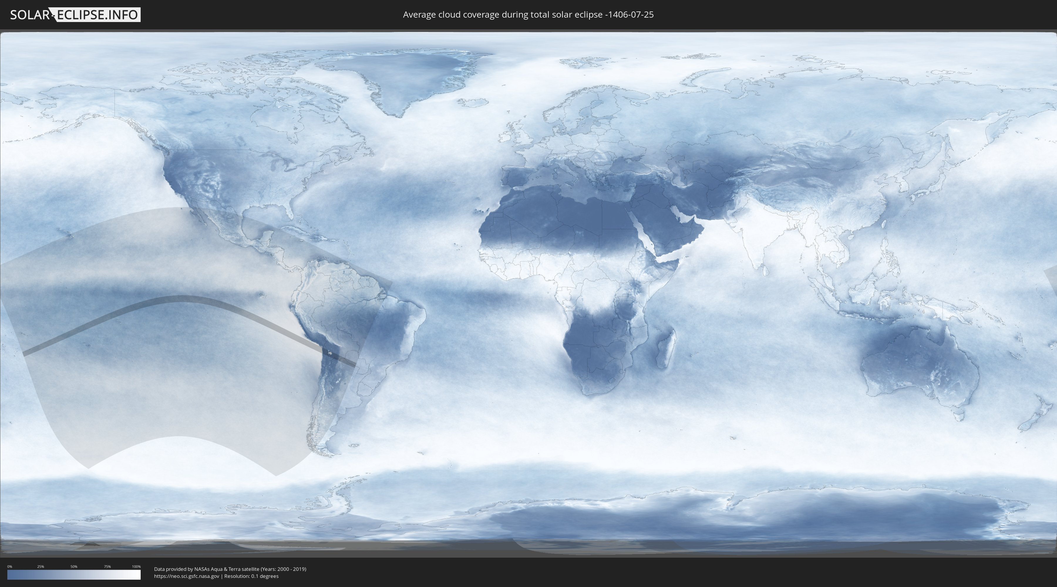Click the map title about eclipse -1406-07-25
The image size is (1057, 587).
click(528, 15)
